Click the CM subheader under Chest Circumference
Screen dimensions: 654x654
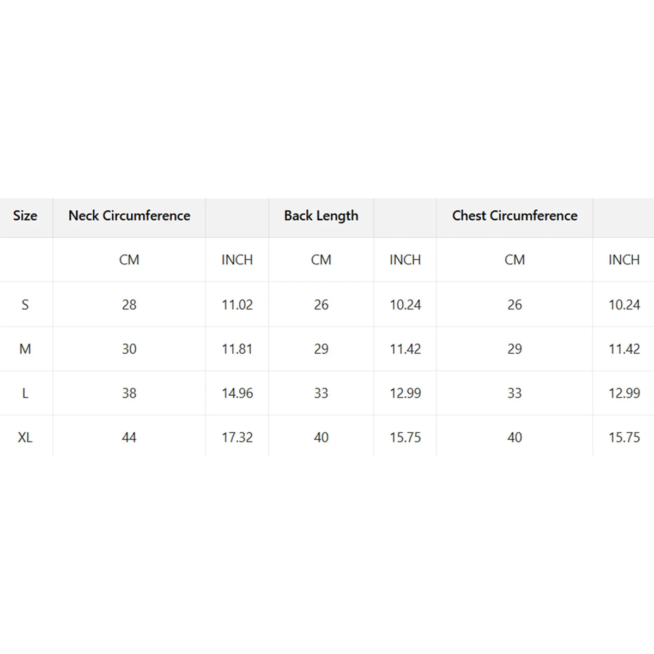[514, 260]
